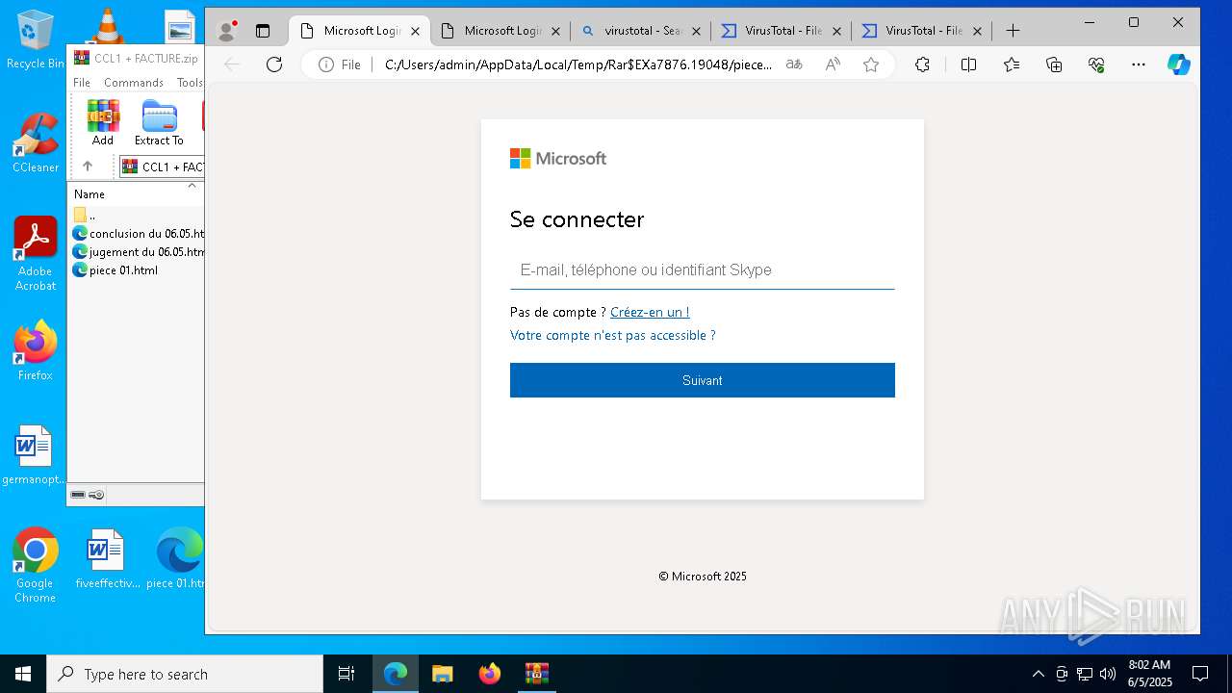1232x693 pixels.
Task: Open the Extensions icon
Action: pos(922,64)
